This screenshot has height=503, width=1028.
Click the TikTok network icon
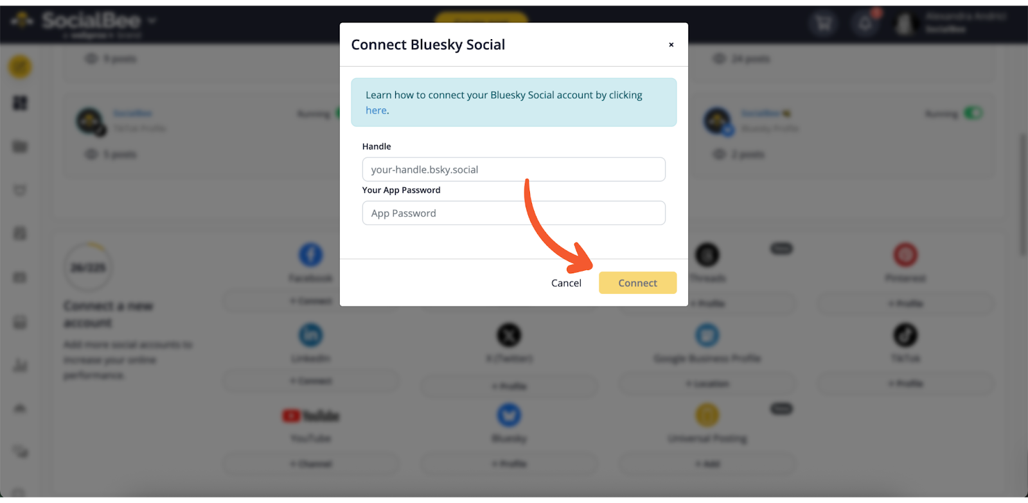pyautogui.click(x=905, y=335)
